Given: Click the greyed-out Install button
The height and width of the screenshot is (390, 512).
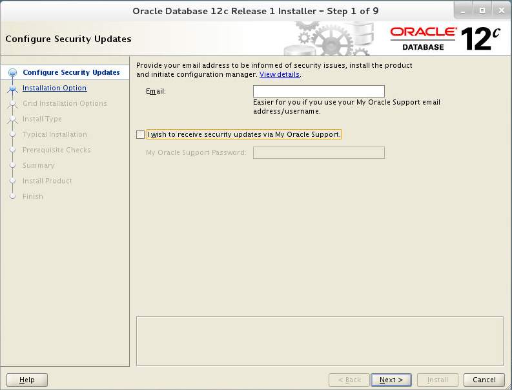Looking at the screenshot, I should 438,380.
